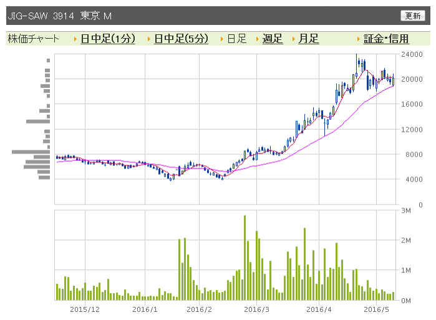The height and width of the screenshot is (320, 436).
Task: Click the orange arrow before 月足
Action: 294,39
